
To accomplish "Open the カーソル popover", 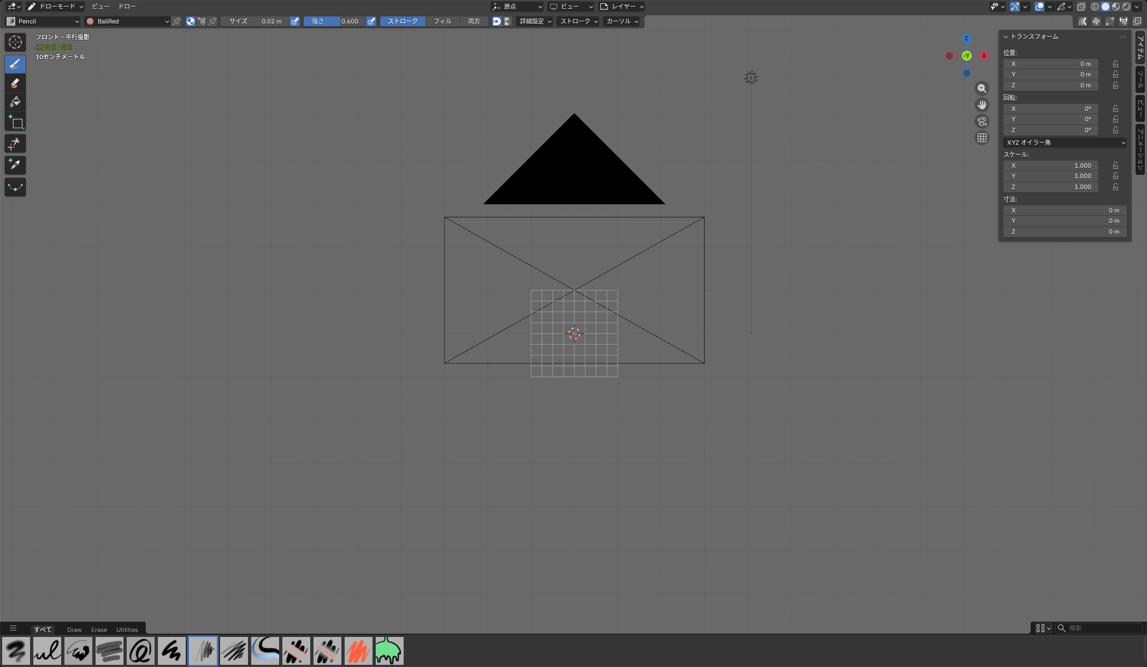I will point(622,21).
